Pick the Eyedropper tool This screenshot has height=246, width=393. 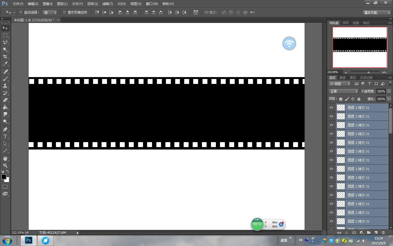coord(5,64)
